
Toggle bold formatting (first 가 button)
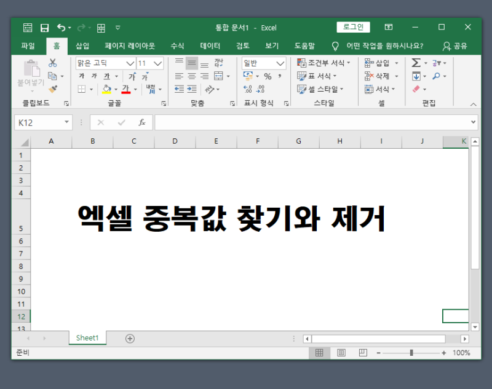[81, 76]
